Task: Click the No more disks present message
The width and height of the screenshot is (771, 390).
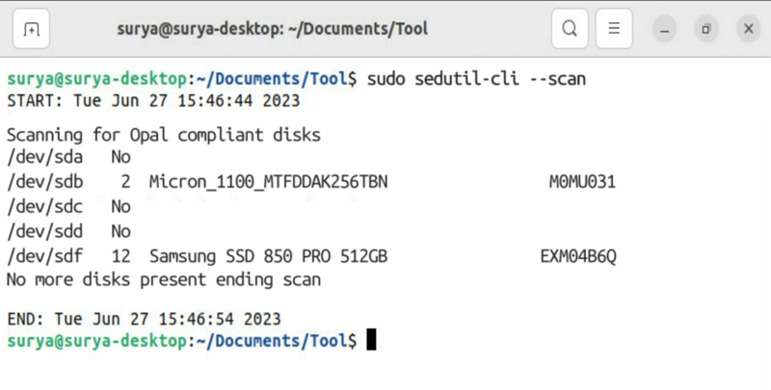Action: (x=164, y=279)
